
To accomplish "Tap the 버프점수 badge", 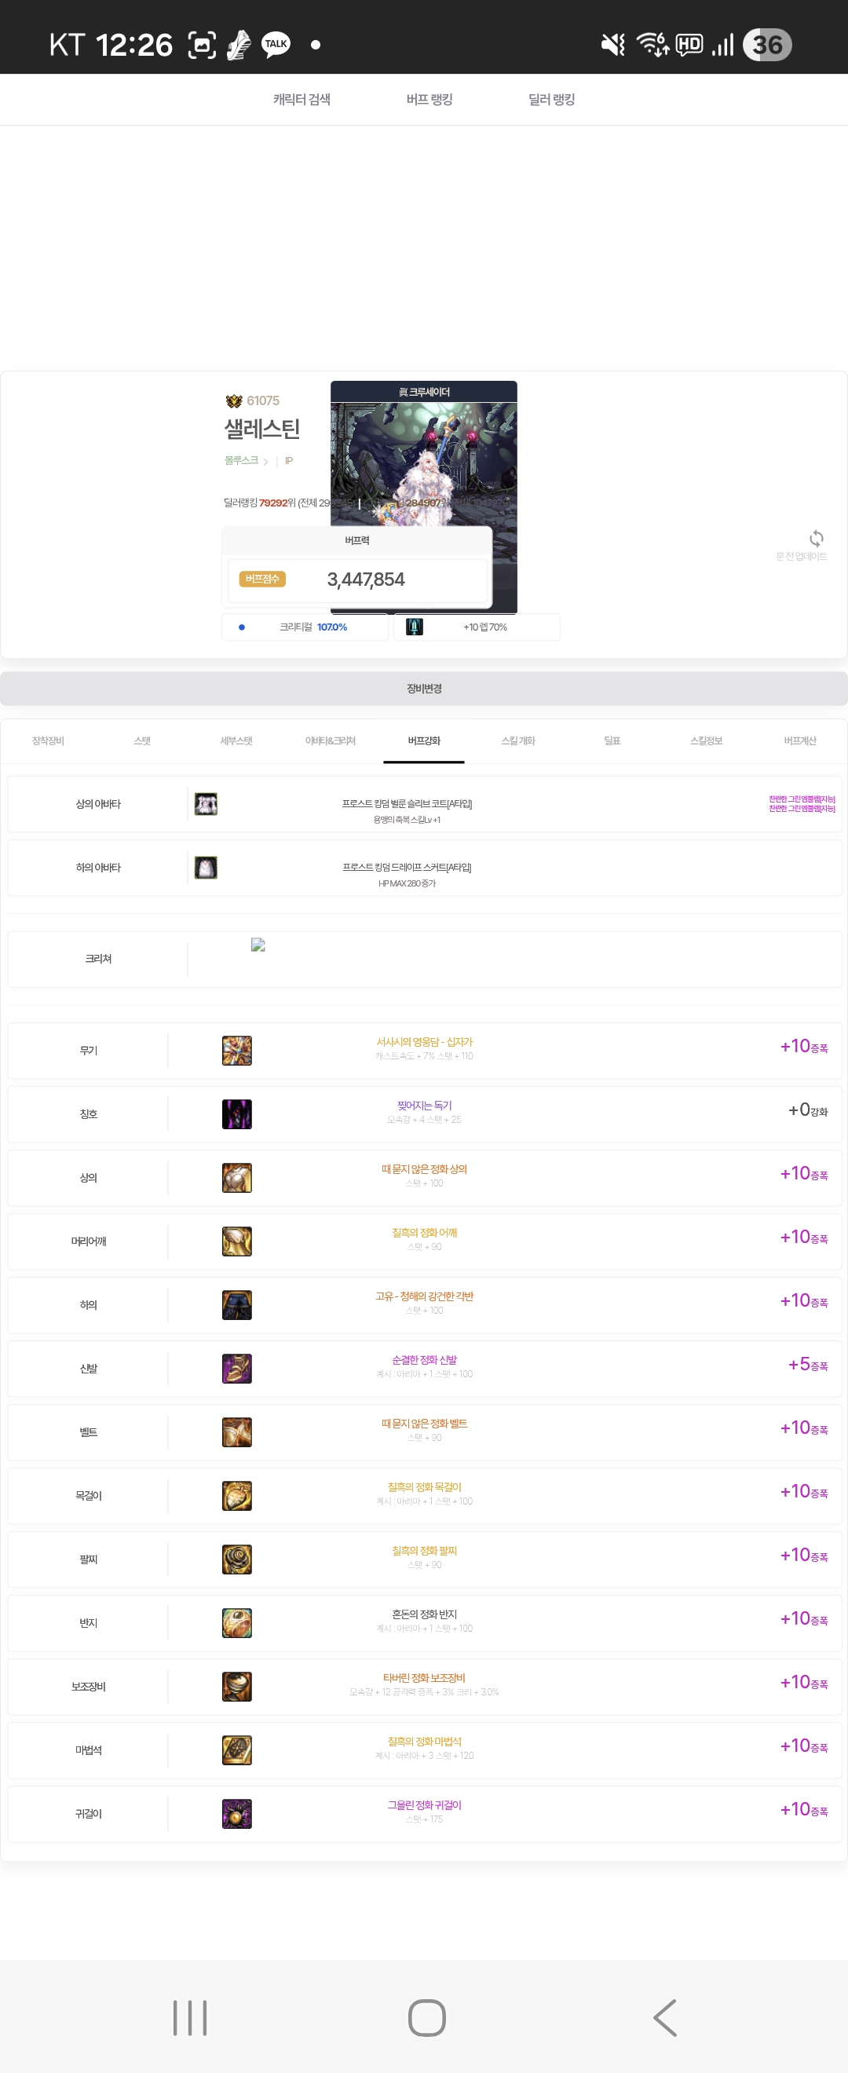I will (262, 579).
